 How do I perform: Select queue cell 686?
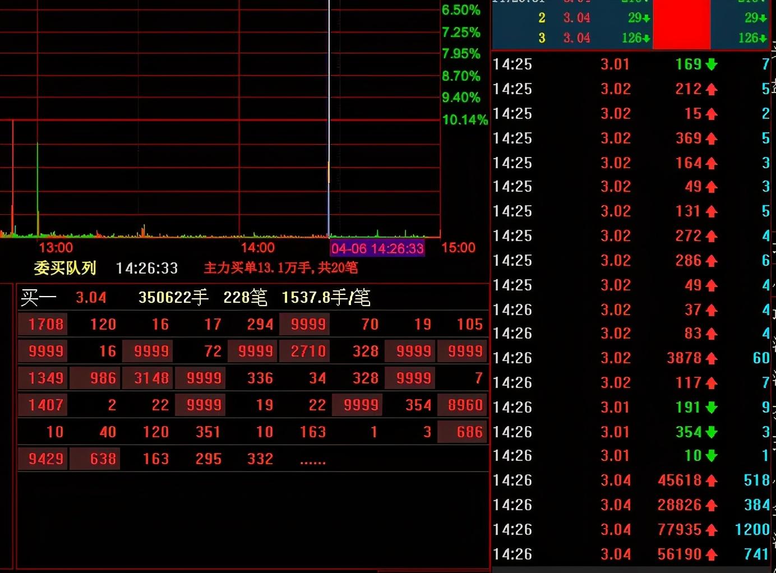(463, 432)
